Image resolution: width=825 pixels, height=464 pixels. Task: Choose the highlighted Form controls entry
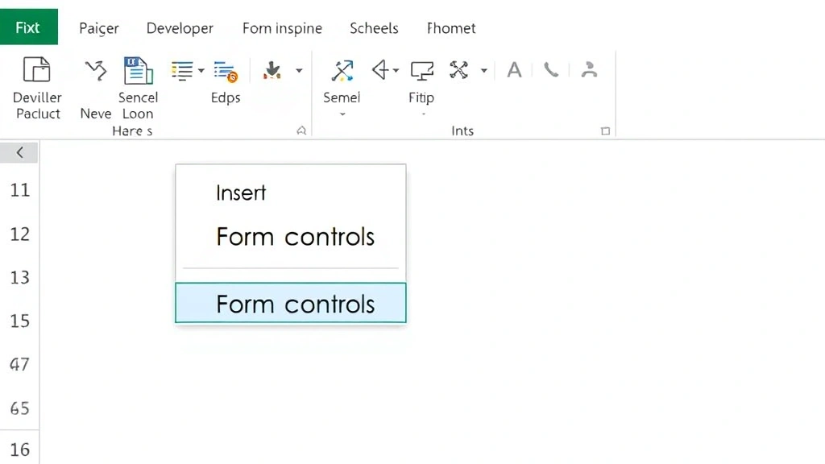click(x=295, y=304)
